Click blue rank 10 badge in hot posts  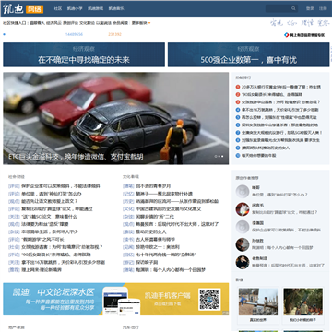238,156
